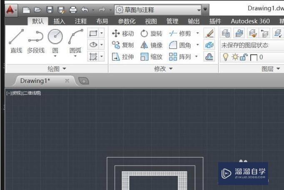This screenshot has width=284, height=190.
Task: Open the 输出 ribbon tab
Action: click(x=194, y=21)
